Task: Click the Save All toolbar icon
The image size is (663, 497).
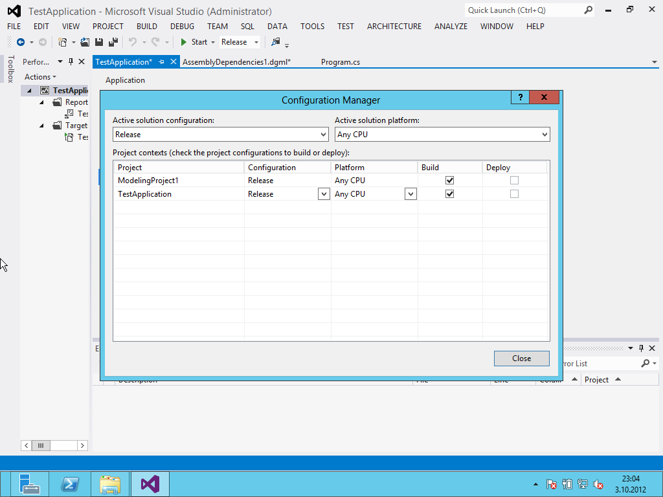Action: [113, 42]
